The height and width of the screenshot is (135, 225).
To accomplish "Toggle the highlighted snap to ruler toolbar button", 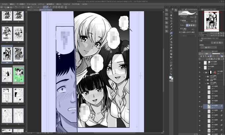I will (x=44, y=7).
